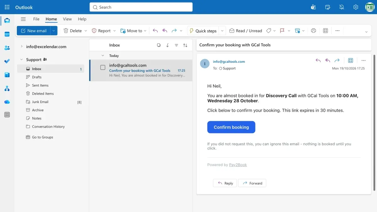Open People in the left app rail
The image size is (377, 212).
pyautogui.click(x=7, y=48)
